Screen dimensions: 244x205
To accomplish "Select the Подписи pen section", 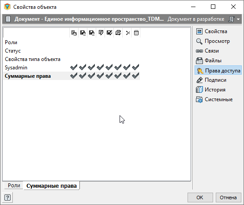I will click(199, 80).
